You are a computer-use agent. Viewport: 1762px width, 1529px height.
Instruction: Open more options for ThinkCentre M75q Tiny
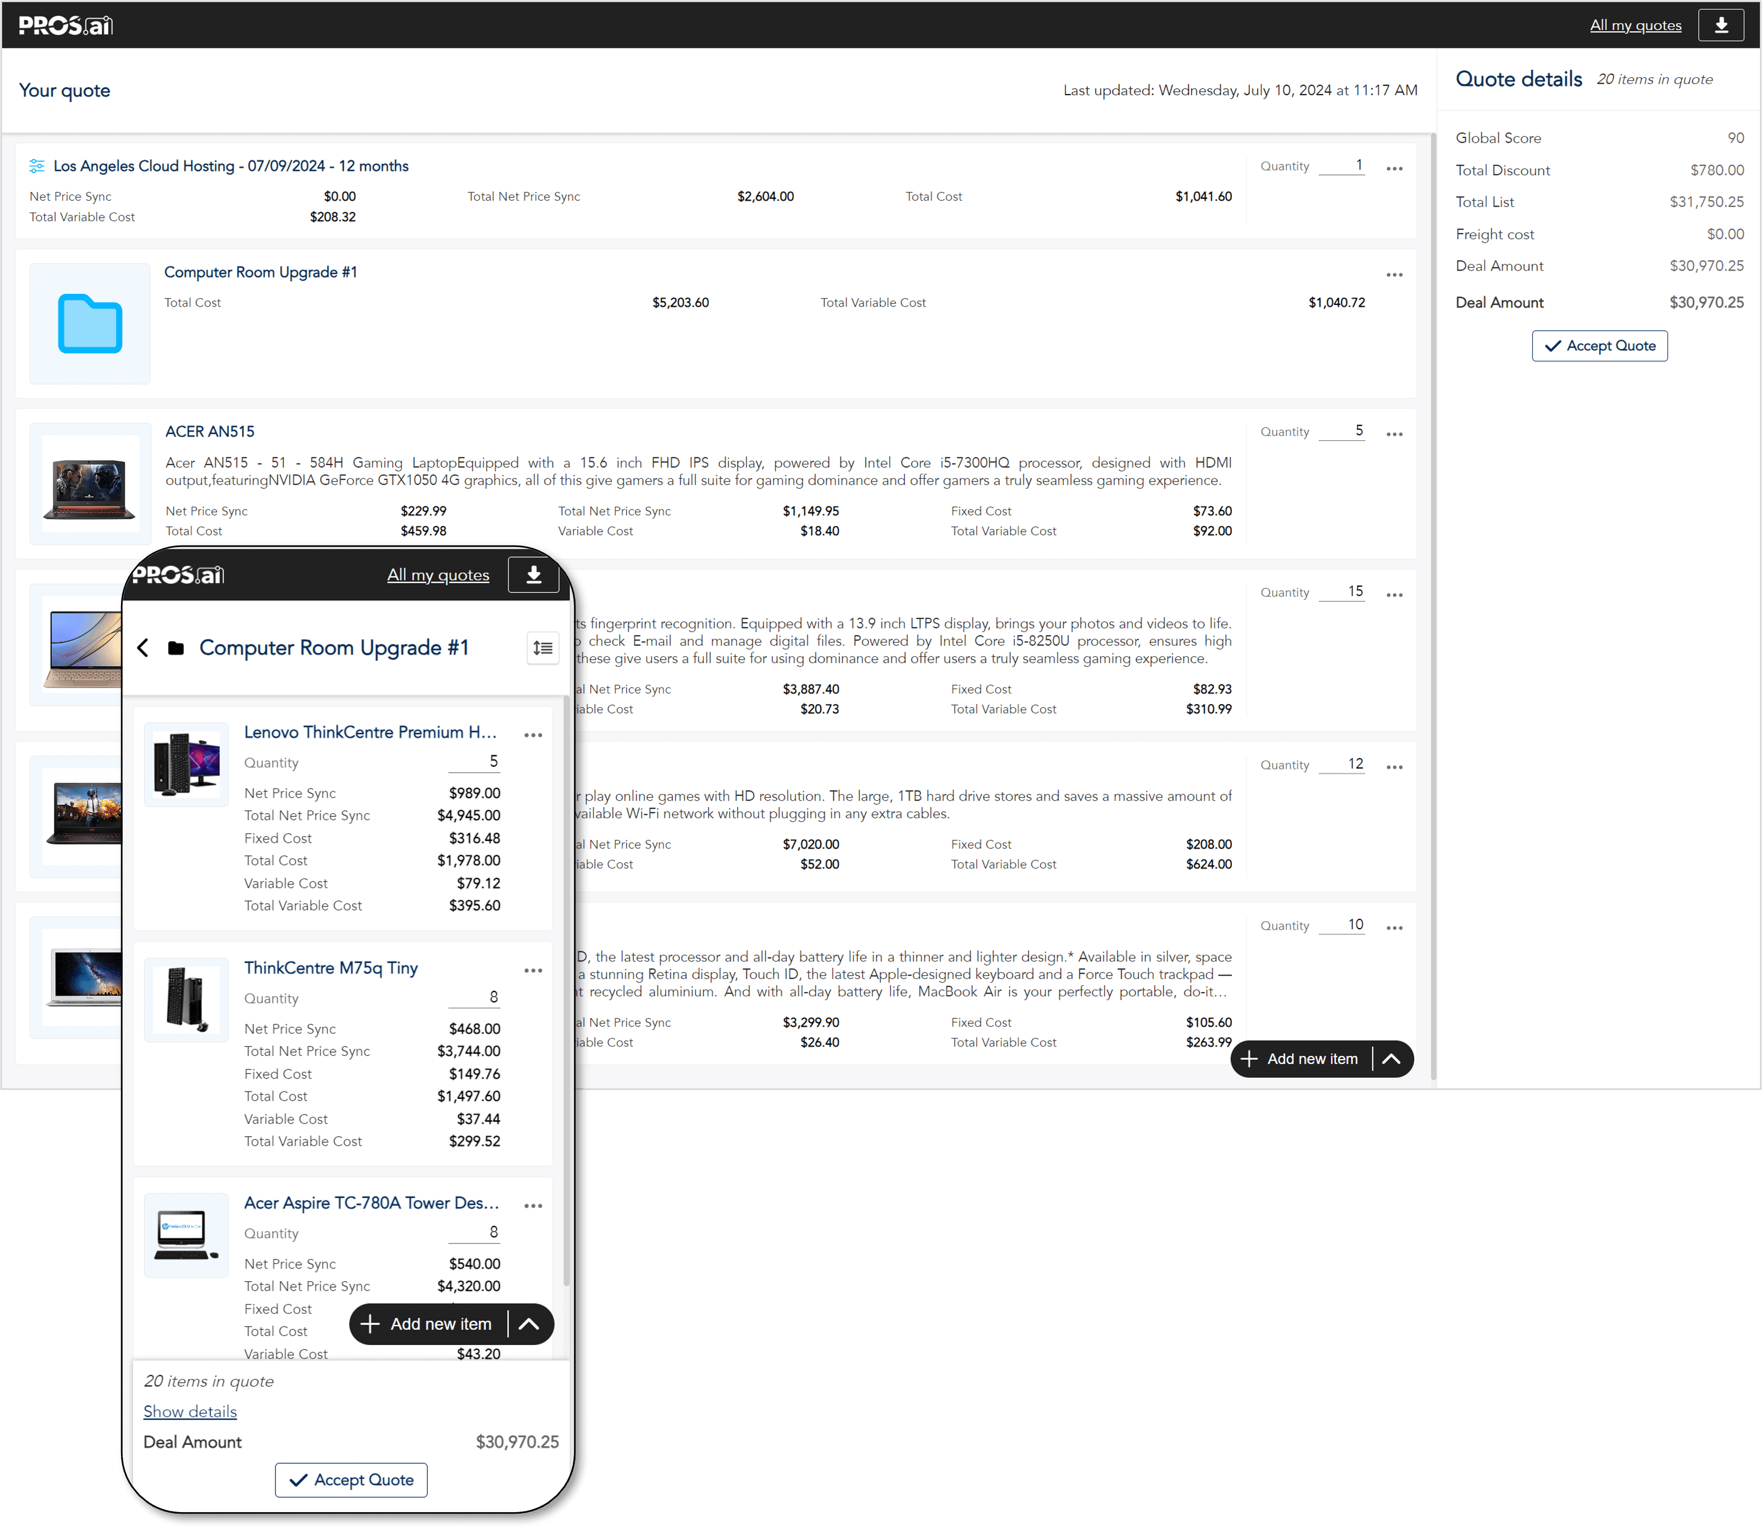pos(533,970)
